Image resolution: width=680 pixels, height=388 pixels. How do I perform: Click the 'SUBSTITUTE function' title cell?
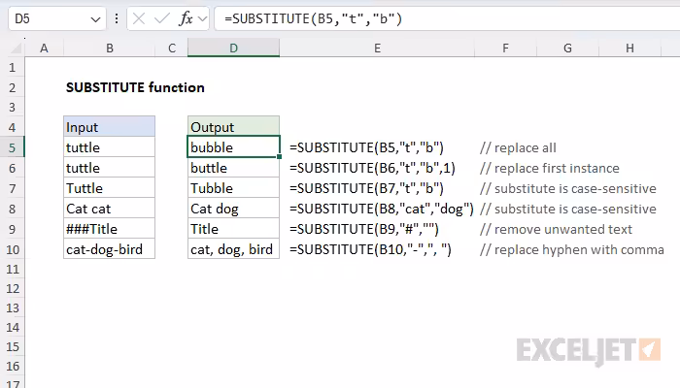135,87
